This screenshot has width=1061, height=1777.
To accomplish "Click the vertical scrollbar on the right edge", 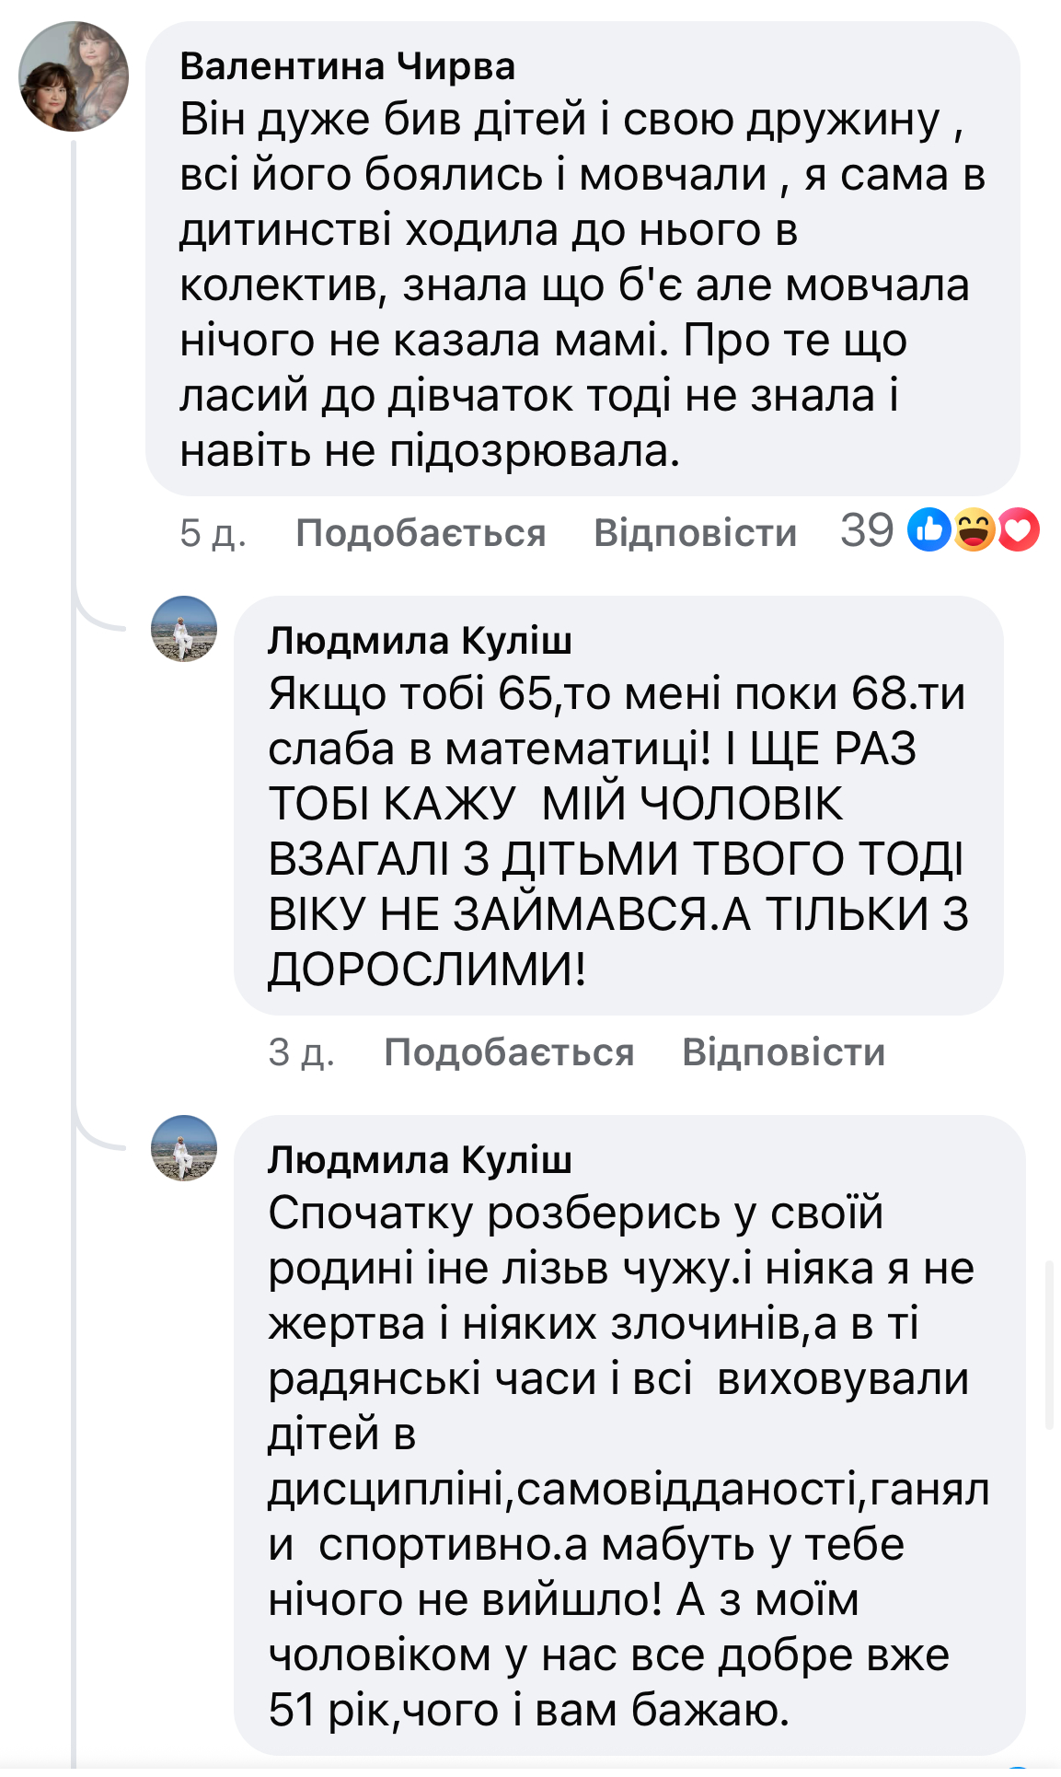I will [x=1049, y=1344].
